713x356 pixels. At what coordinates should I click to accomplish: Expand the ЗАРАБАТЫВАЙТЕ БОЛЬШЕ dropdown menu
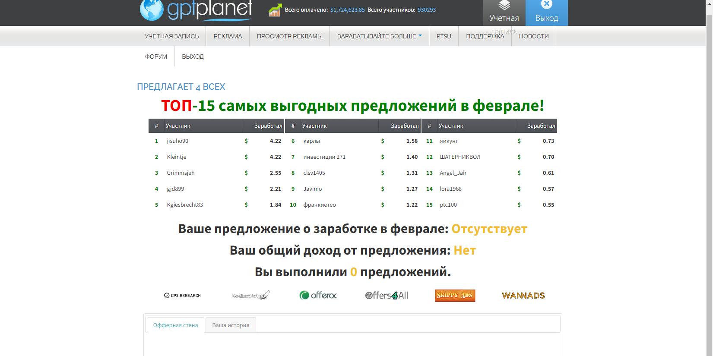(380, 36)
